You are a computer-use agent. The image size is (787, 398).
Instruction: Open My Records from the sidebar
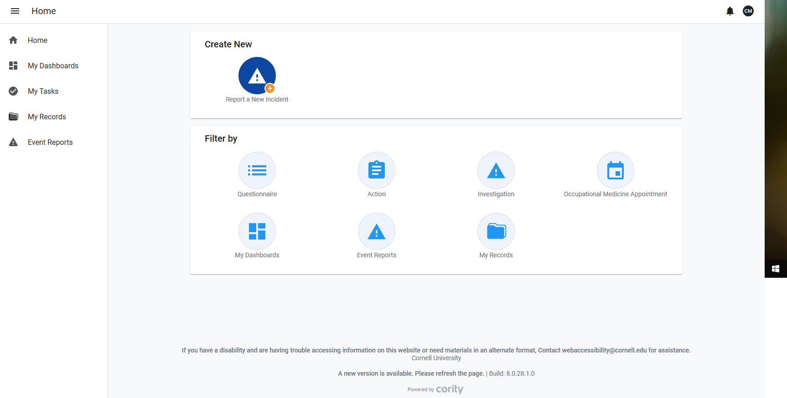[x=47, y=117]
